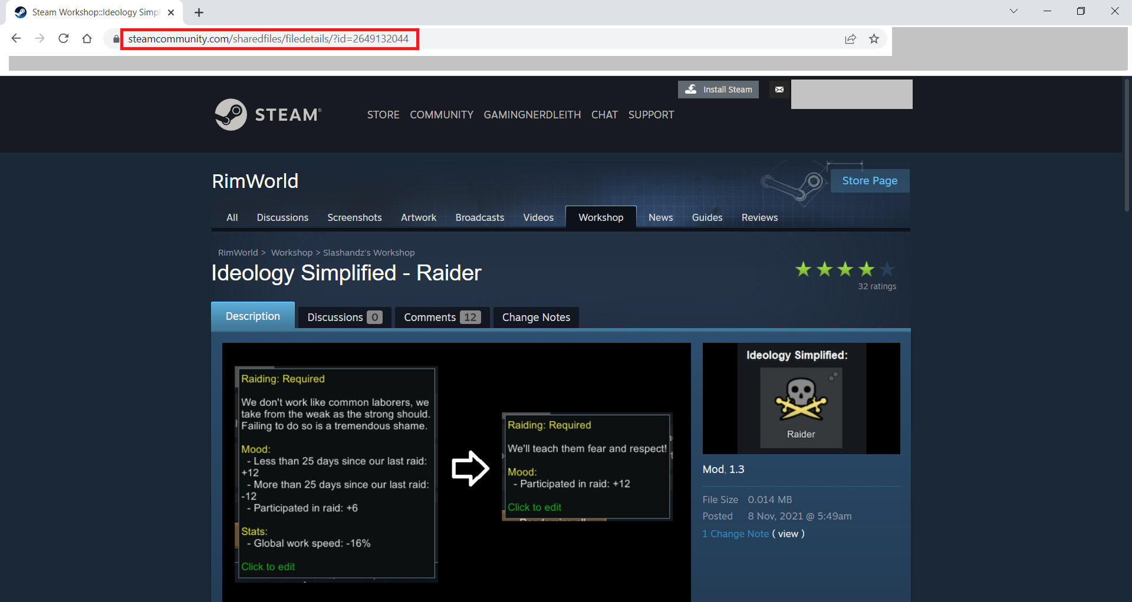Click Workshop breadcrumb link

(x=292, y=253)
